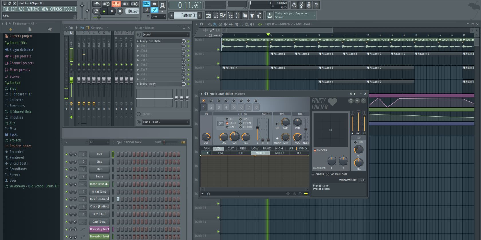
Task: Expand the Packs folder in browser
Action: coord(13,135)
